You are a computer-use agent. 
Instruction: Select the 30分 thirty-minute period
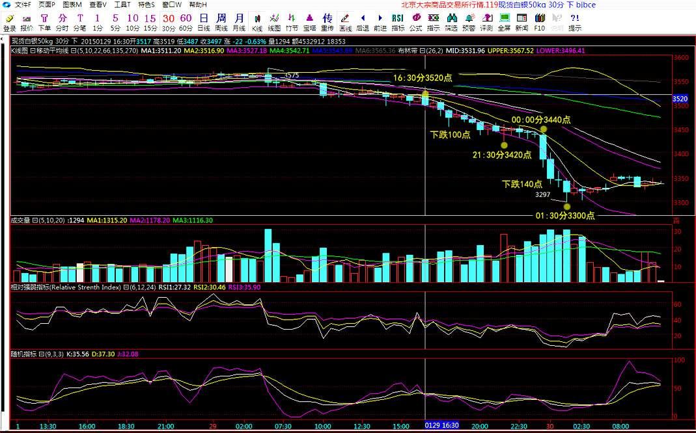168,23
